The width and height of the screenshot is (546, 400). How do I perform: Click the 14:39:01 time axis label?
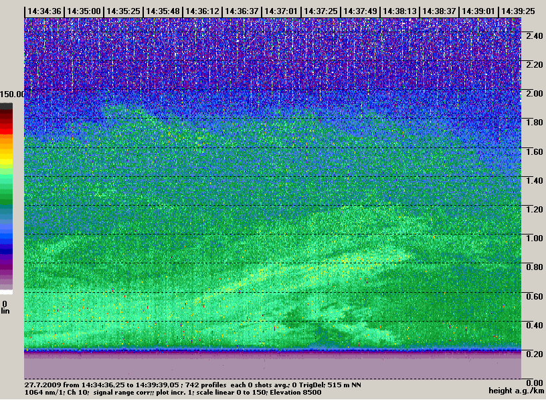pos(478,11)
